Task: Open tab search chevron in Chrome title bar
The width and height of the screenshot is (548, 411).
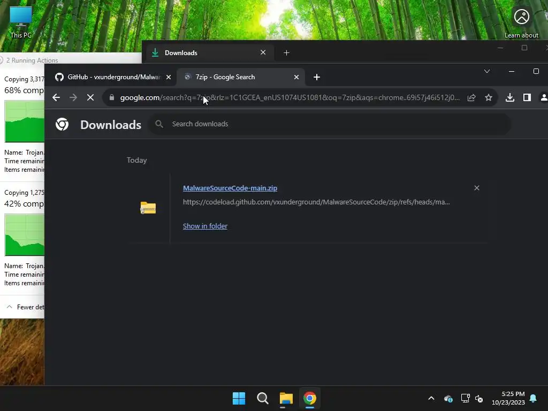Action: point(487,71)
